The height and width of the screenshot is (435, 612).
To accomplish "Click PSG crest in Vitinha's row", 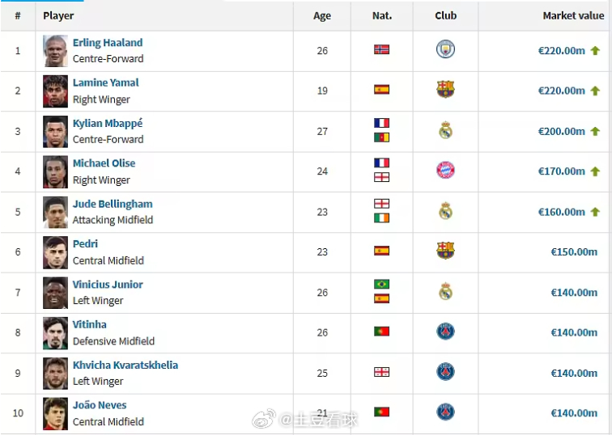I will click(445, 332).
